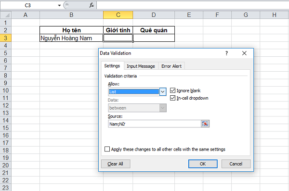Select row 10 header
Image resolution: width=289 pixels, height=191 pixels.
[x=5, y=90]
